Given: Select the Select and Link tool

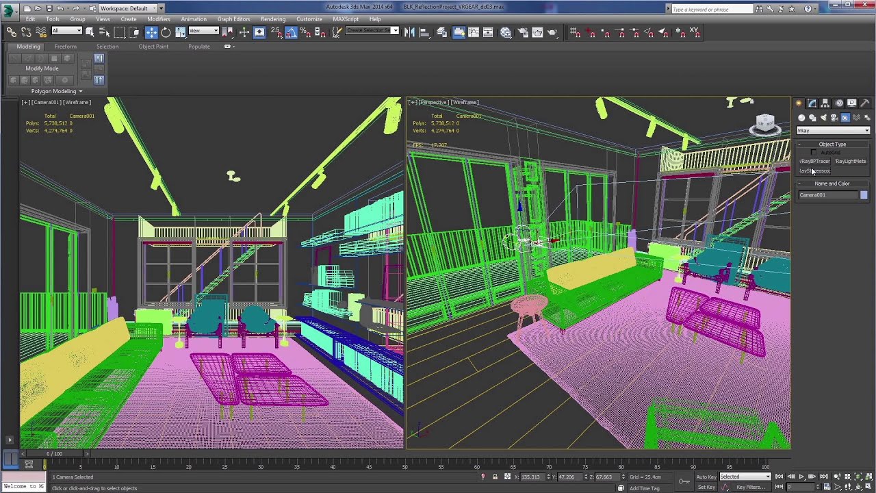Looking at the screenshot, I should pos(11,32).
